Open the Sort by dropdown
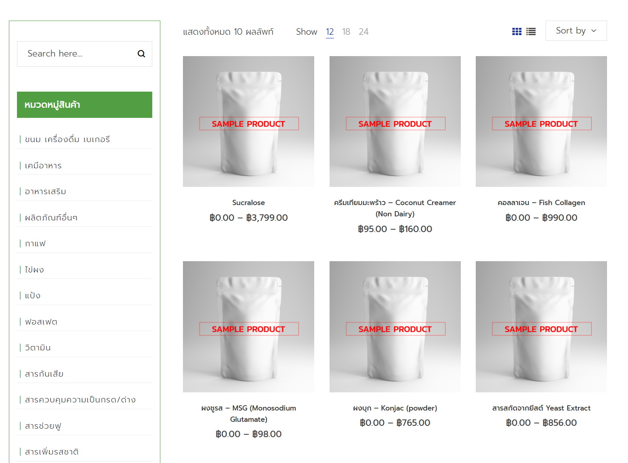628x463 pixels. coord(576,31)
